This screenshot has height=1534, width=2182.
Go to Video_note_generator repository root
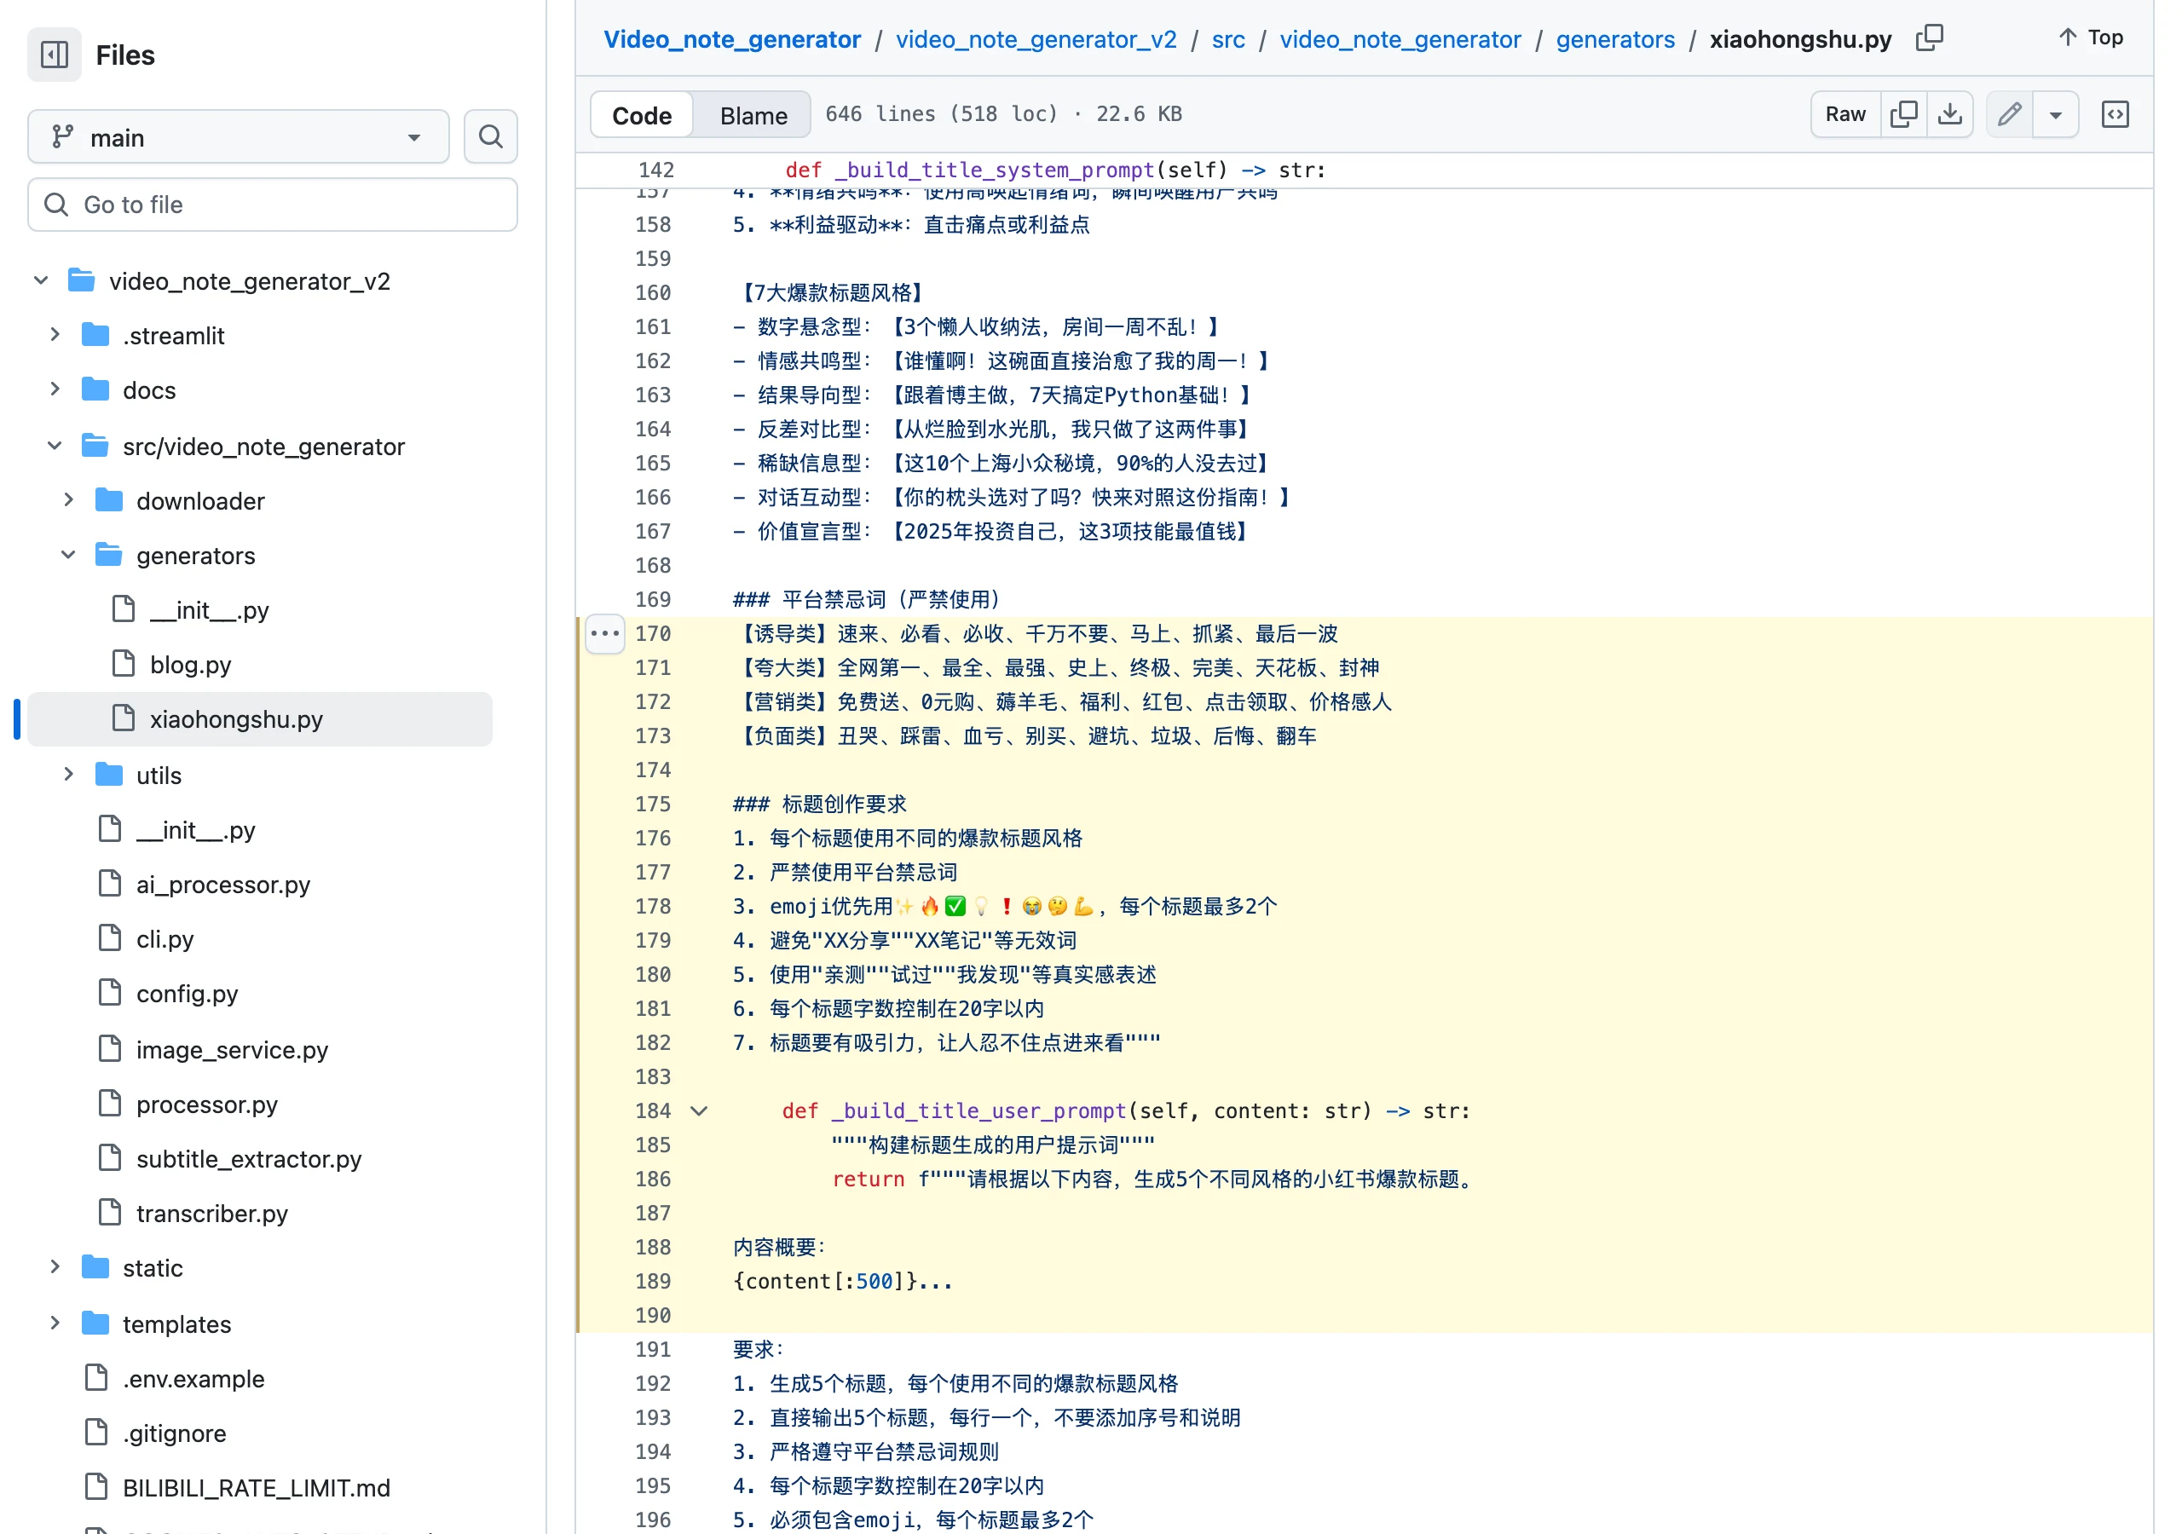pyautogui.click(x=732, y=39)
